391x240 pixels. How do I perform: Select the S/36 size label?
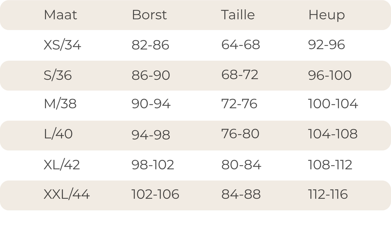tap(58, 75)
